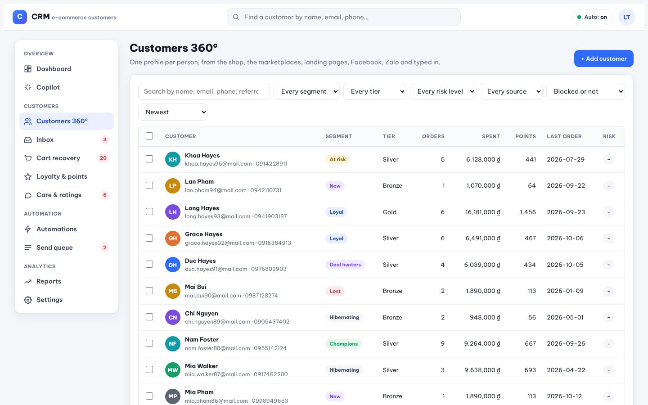Click the Automations lightning icon
This screenshot has width=648, height=405.
pyautogui.click(x=28, y=229)
